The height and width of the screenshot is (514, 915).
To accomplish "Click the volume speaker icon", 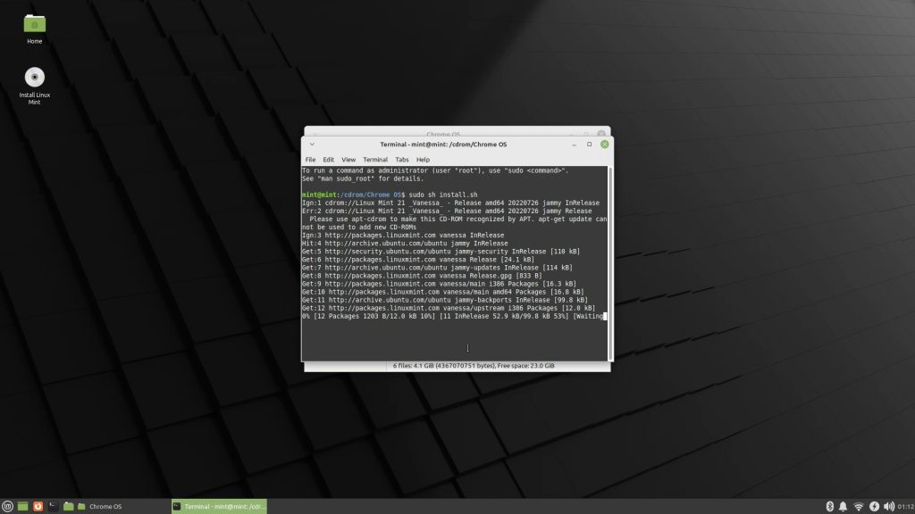I will pos(889,506).
